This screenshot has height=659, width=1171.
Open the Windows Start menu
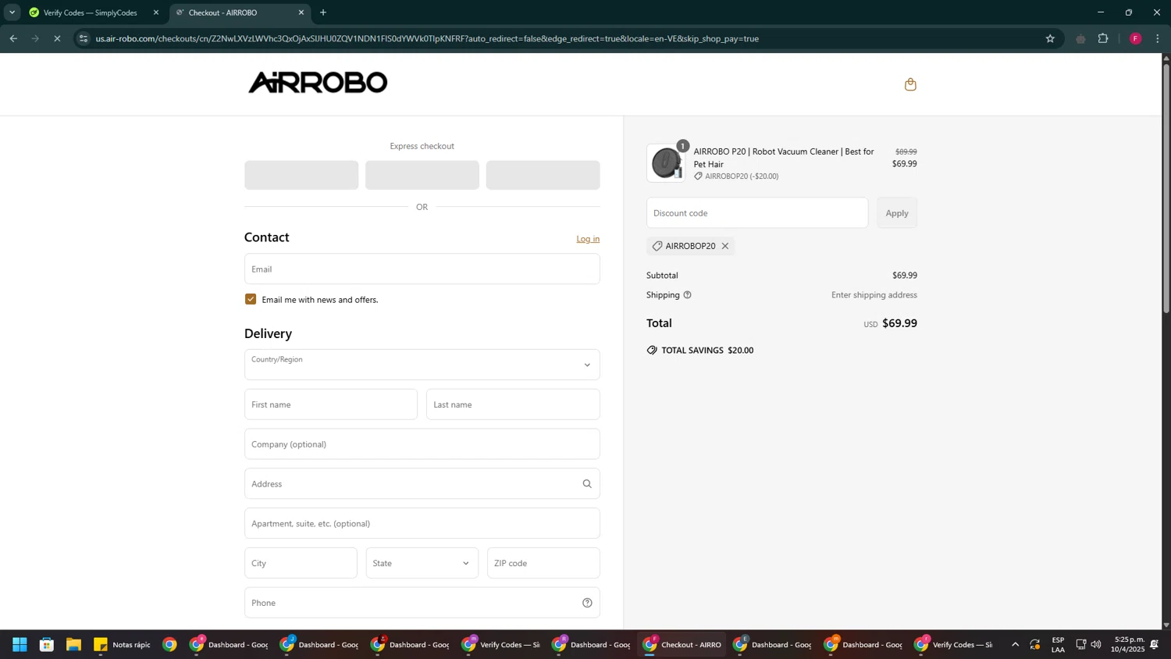click(20, 645)
